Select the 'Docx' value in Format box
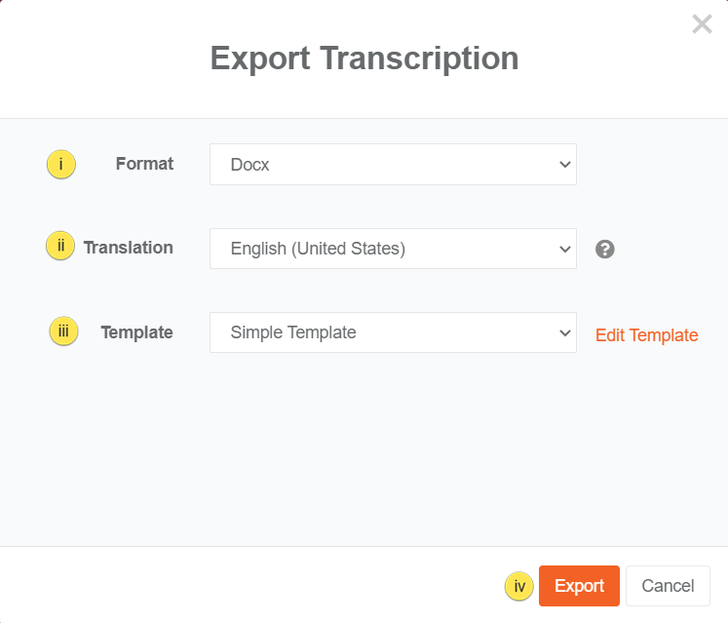The height and width of the screenshot is (623, 728). click(250, 165)
